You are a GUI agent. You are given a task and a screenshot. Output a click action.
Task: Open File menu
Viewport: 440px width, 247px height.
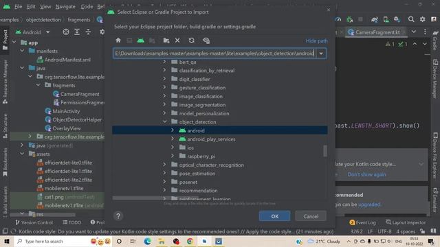tap(19, 6)
